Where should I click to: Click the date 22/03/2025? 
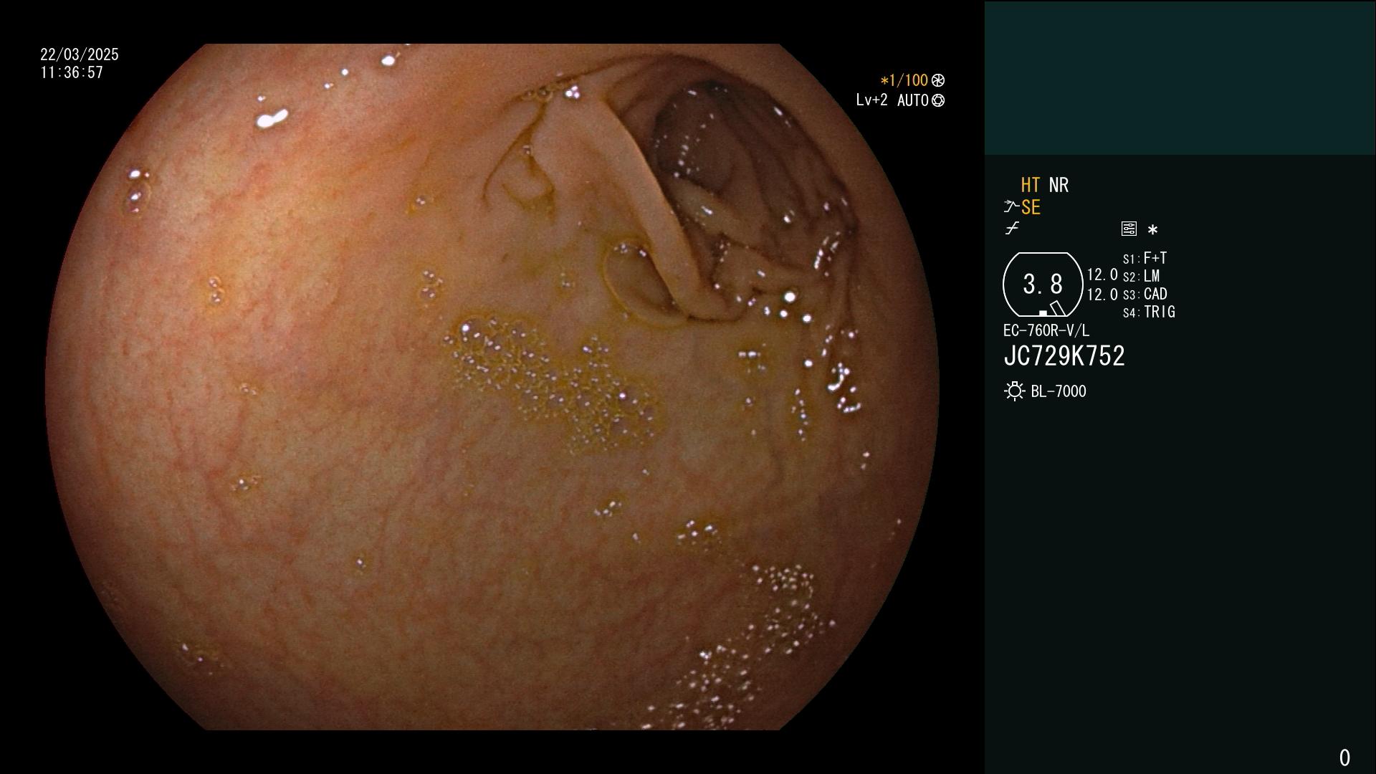[80, 54]
